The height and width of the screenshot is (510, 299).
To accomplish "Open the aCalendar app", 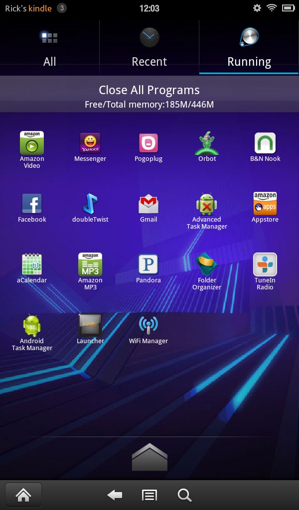I will click(x=32, y=264).
